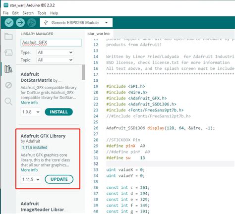Open the Type filter dropdown

pyautogui.click(x=55, y=53)
